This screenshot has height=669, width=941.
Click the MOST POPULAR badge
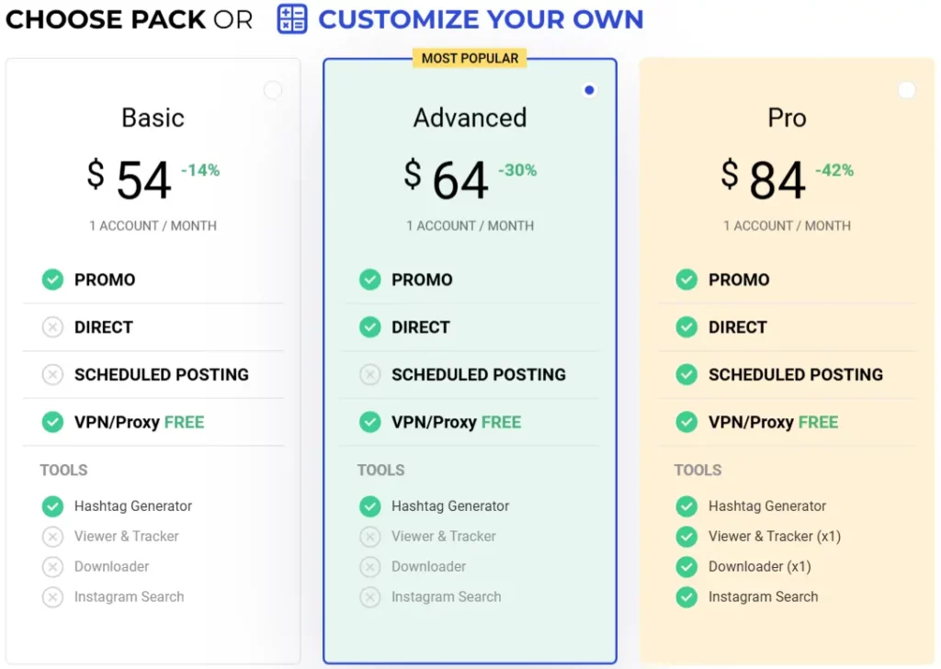coord(470,57)
